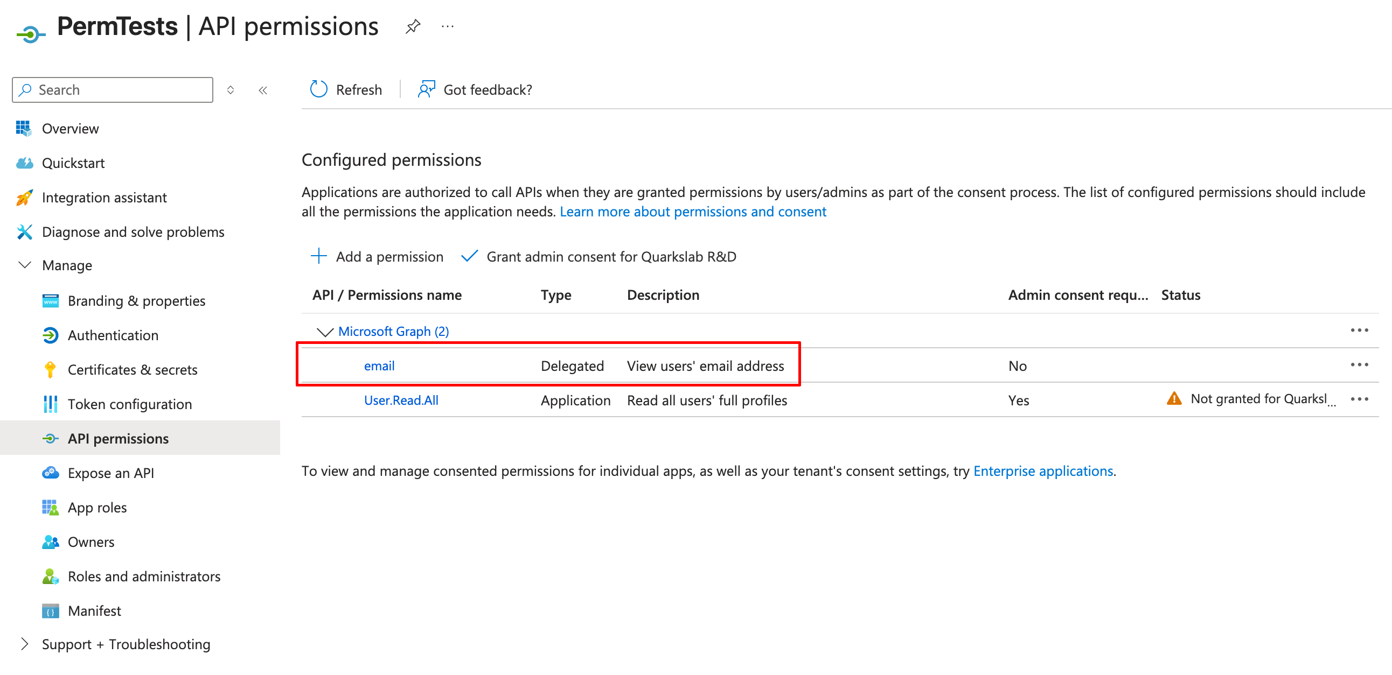Screen dimensions: 1392x675
Task: Select the API permissions icon
Action: coord(50,438)
